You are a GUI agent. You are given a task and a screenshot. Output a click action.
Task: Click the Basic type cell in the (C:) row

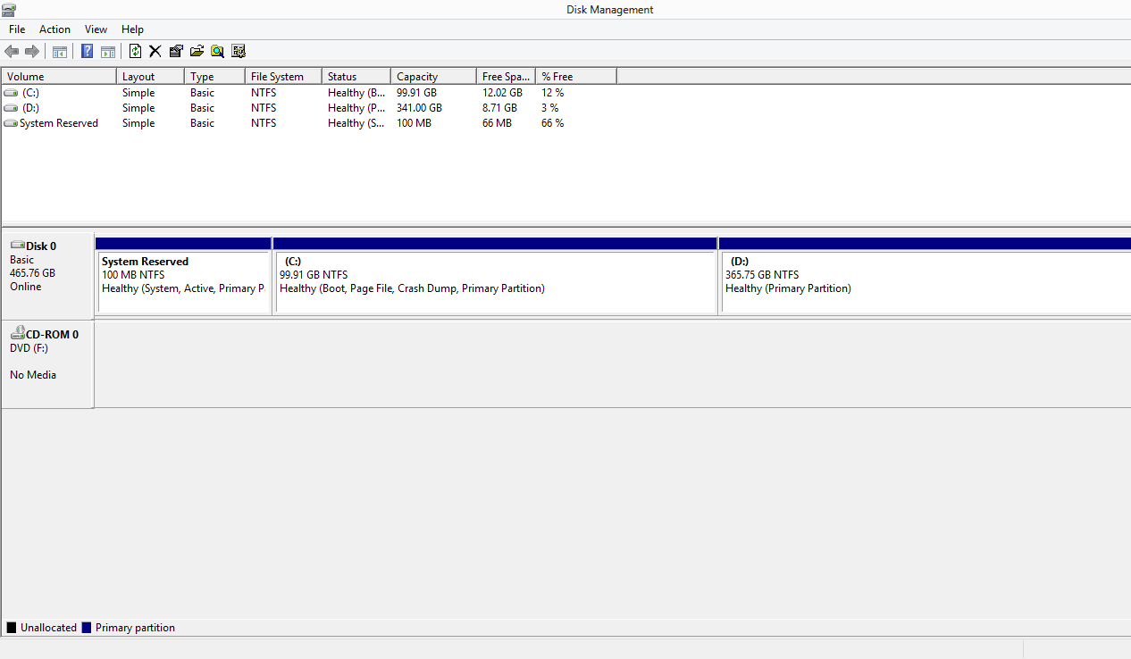pyautogui.click(x=202, y=93)
